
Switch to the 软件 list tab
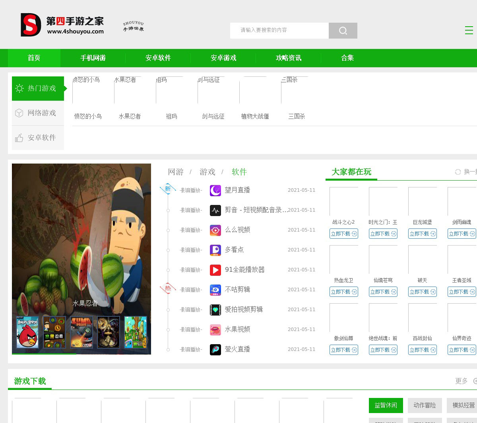[x=239, y=172]
